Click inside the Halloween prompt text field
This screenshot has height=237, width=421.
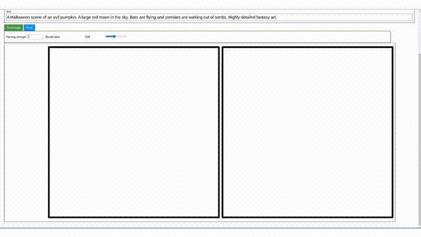pyautogui.click(x=209, y=18)
